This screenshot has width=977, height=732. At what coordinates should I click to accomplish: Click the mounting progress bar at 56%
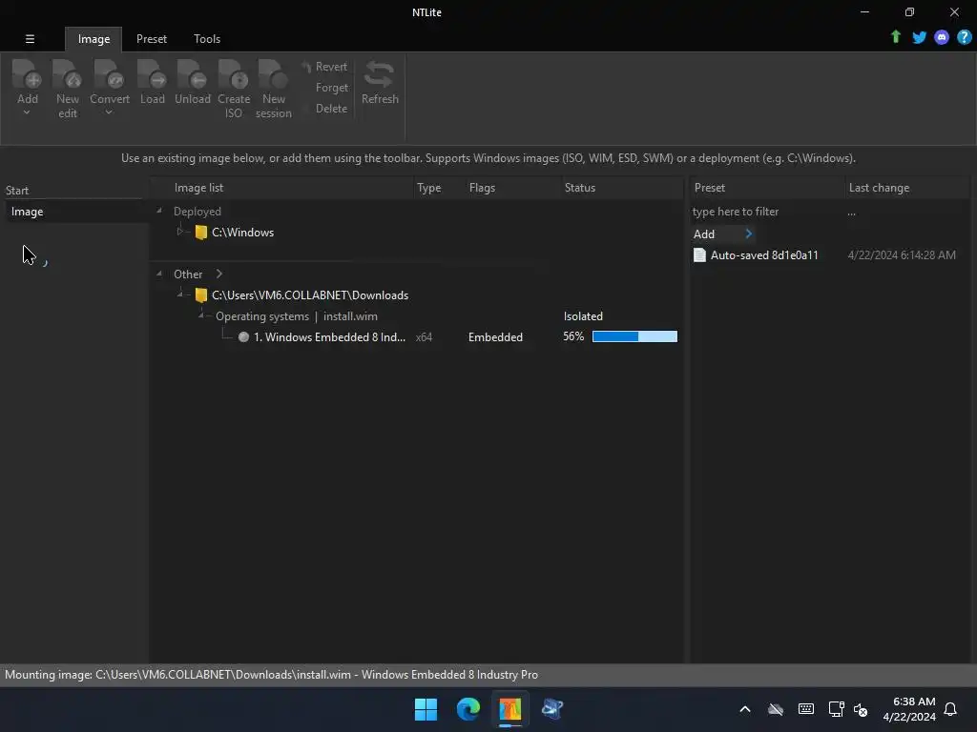click(634, 336)
